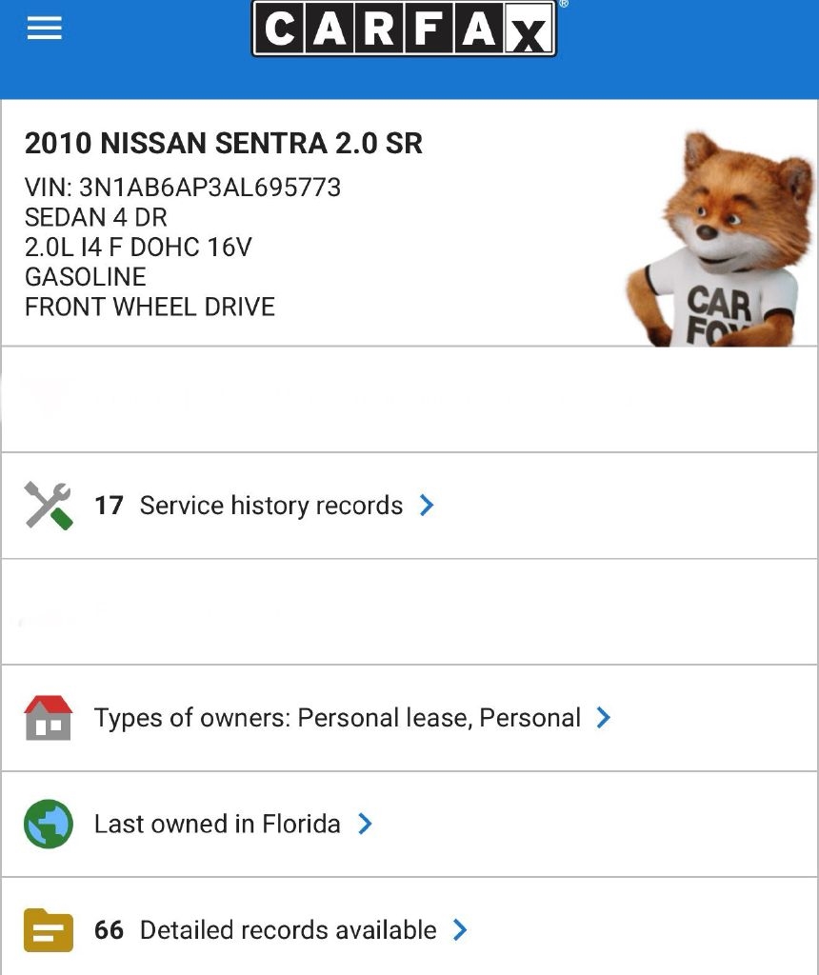Click the 66 detailed records count
This screenshot has height=975, width=819.
point(109,930)
